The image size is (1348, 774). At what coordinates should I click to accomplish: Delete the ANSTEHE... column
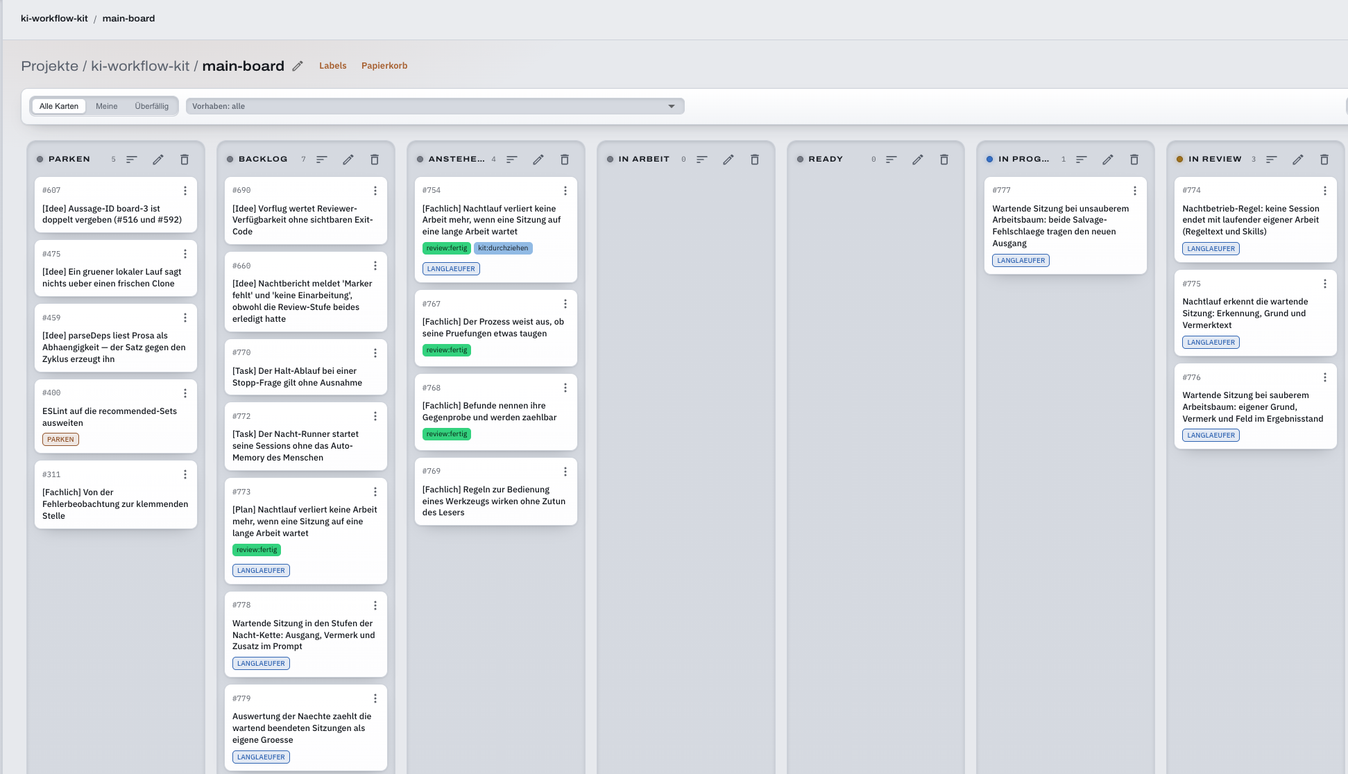[x=565, y=160]
